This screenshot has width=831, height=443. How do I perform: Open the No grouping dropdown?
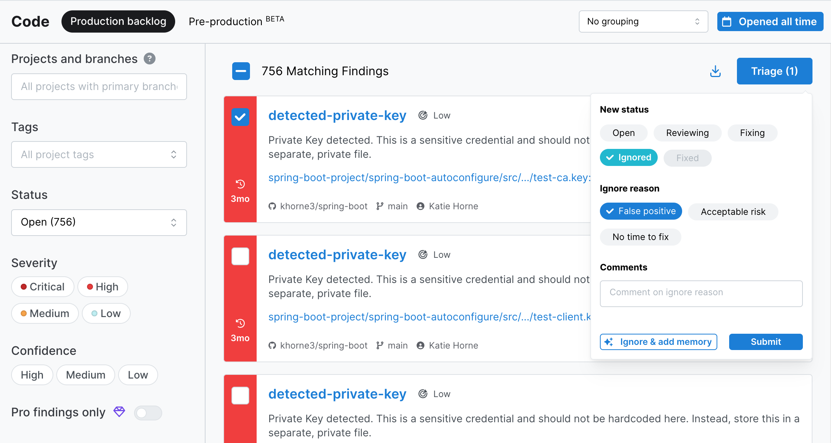tap(643, 21)
